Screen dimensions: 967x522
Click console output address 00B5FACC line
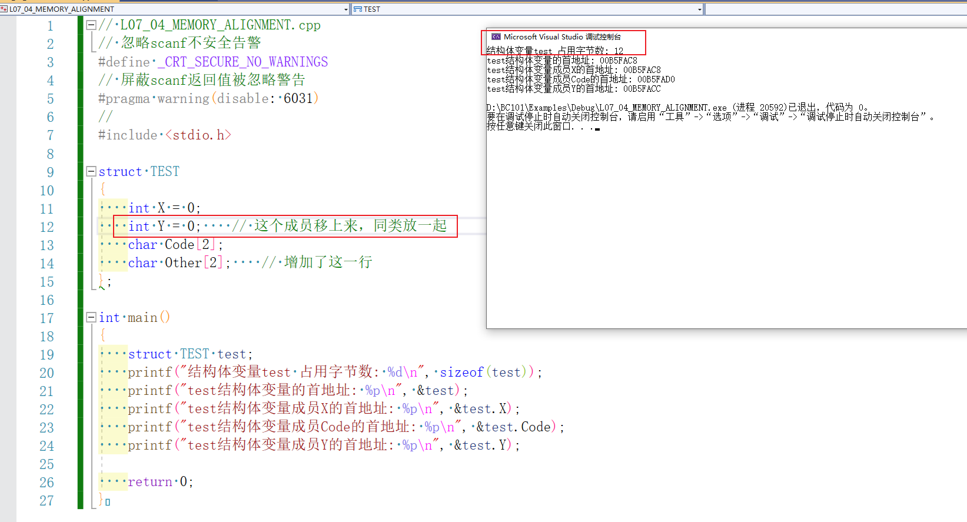(574, 89)
